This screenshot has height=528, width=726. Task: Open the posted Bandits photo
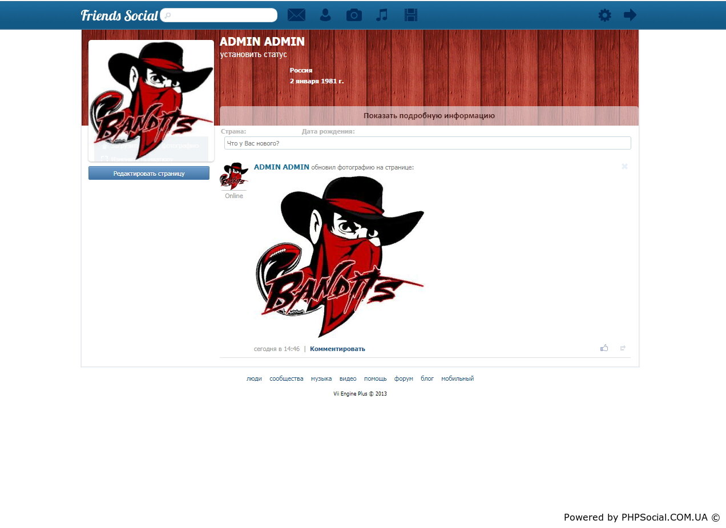340,257
